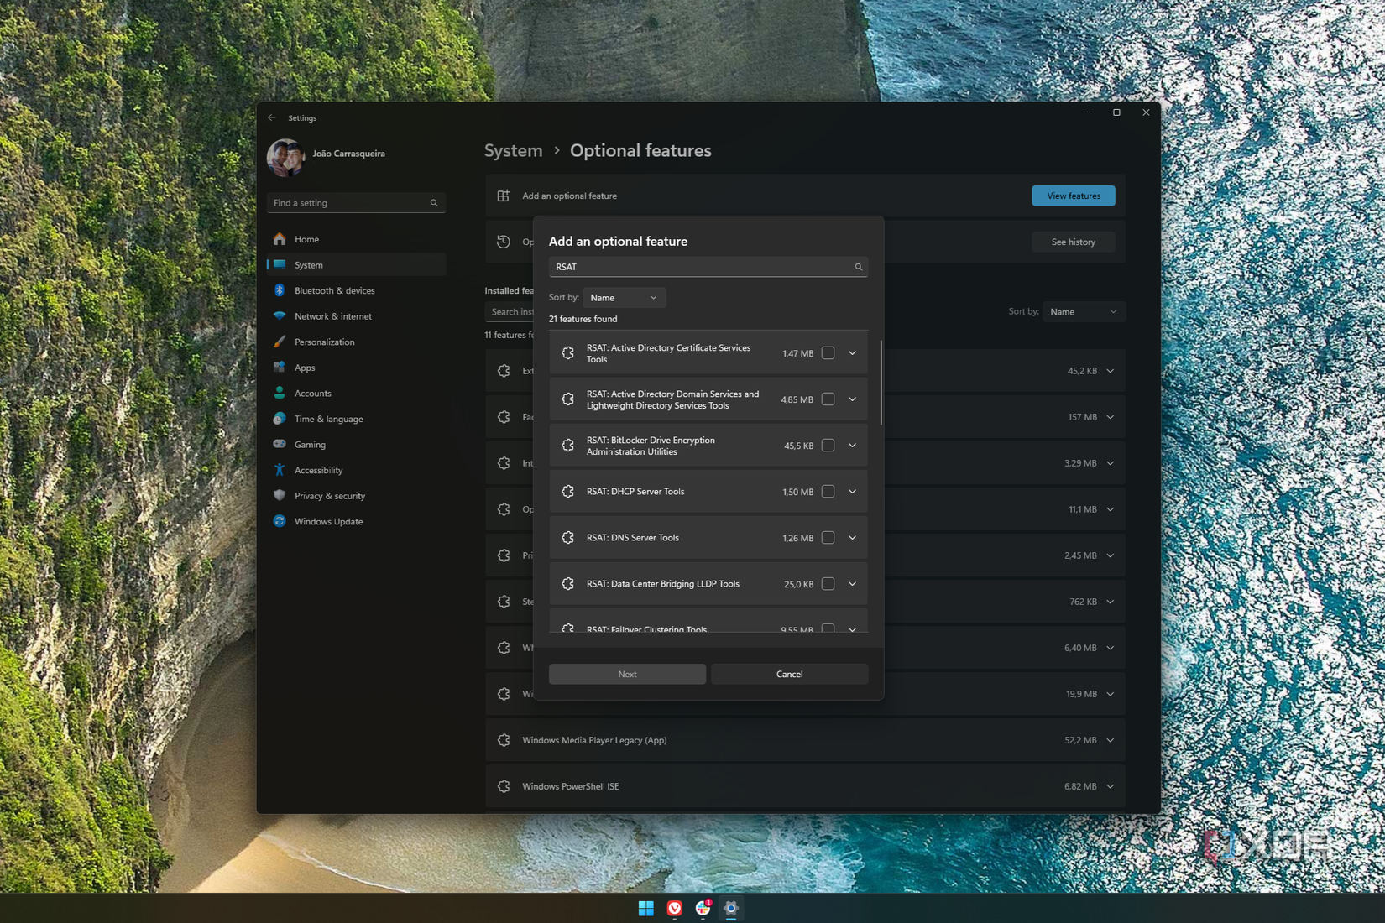
Task: Expand Windows PowerShell ISE installed feature
Action: (x=1110, y=786)
